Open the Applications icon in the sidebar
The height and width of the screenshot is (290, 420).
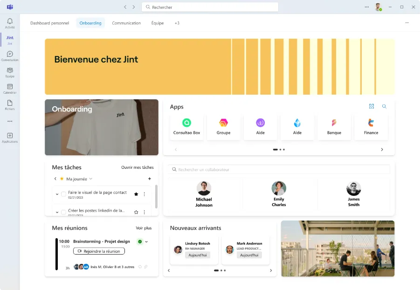pyautogui.click(x=9, y=135)
